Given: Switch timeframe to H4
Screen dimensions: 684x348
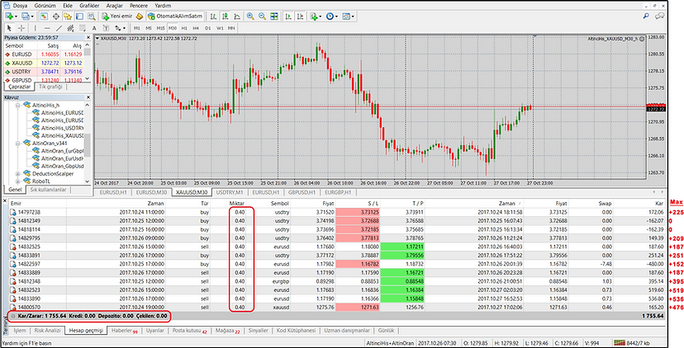Looking at the screenshot, I should pos(196,28).
